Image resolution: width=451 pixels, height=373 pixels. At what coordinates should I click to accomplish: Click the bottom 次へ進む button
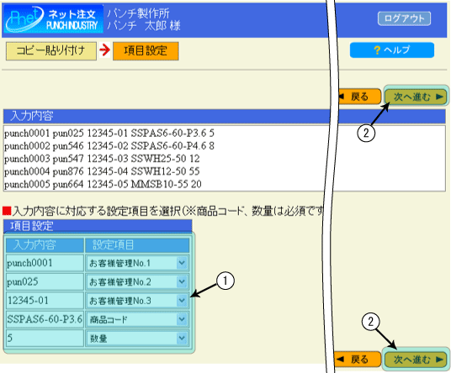(416, 360)
